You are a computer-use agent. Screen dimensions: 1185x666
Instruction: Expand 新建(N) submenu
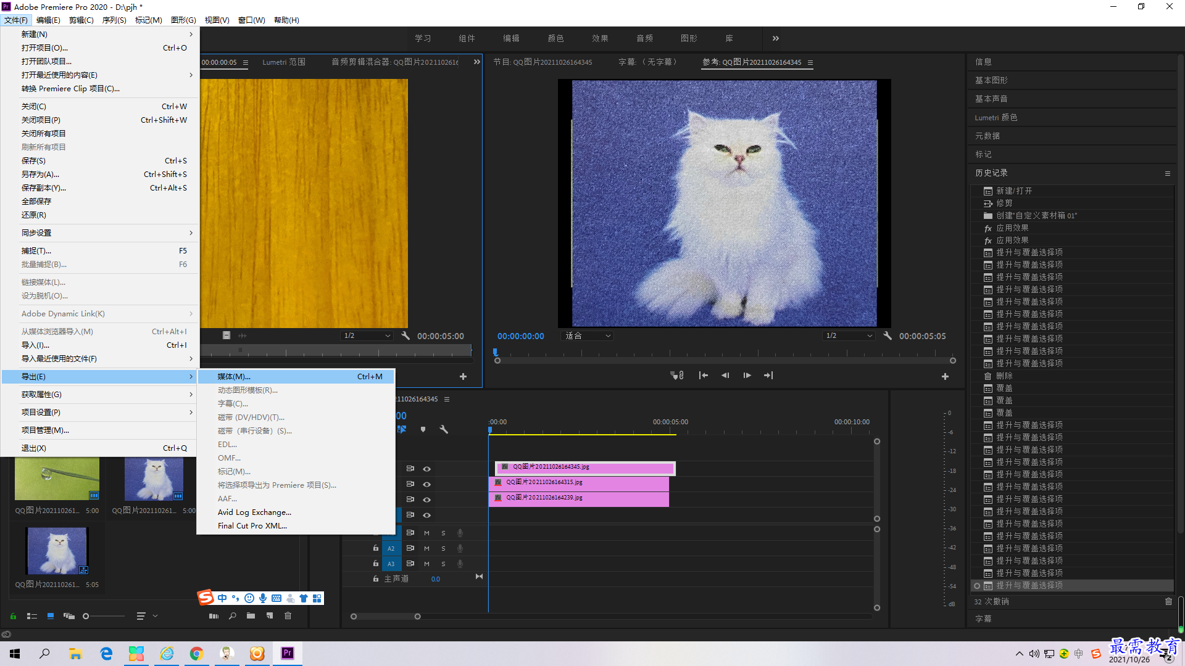(x=100, y=34)
